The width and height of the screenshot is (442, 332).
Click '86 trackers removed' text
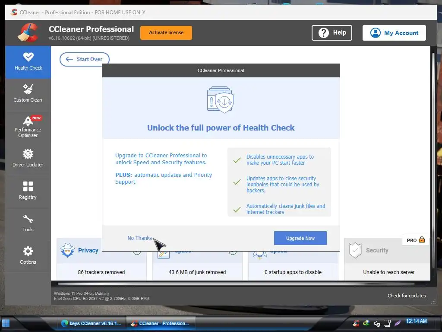pos(101,272)
